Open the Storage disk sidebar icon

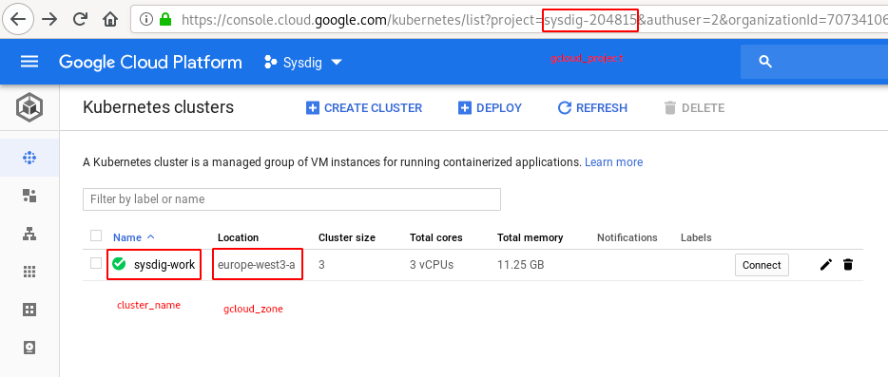29,348
